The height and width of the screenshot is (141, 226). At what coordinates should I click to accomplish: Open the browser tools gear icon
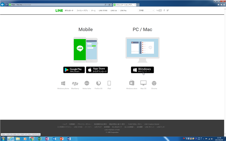click(224, 5)
